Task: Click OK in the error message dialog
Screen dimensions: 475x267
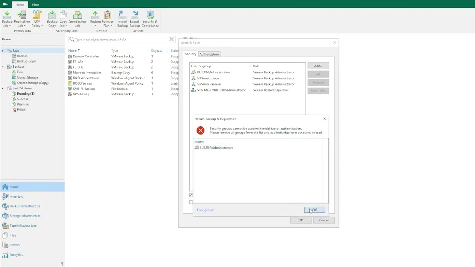Action: [315, 210]
